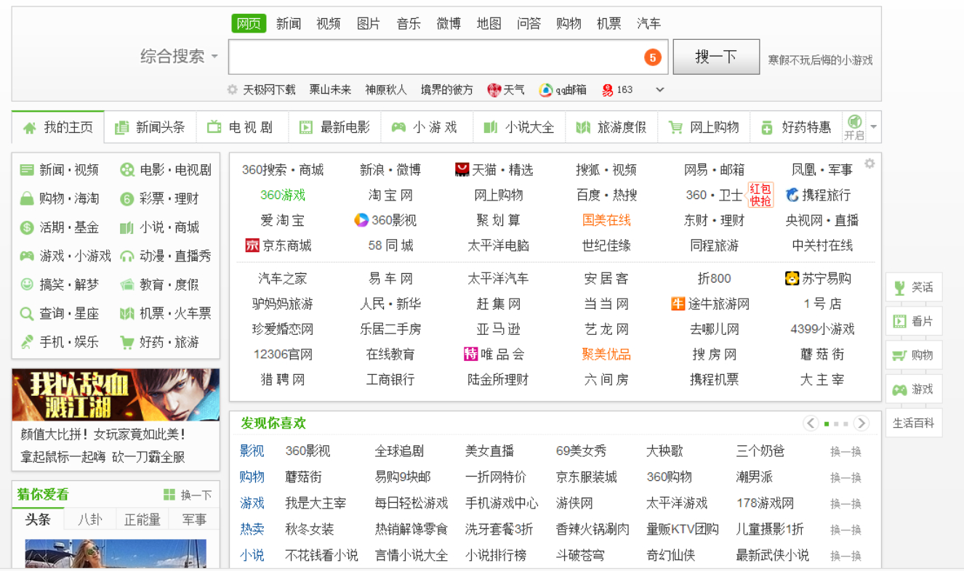964x571 pixels.
Task: Click the news photo thumbnail under 头条
Action: pos(116,553)
